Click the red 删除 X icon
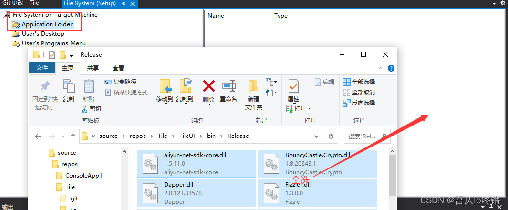 coord(209,86)
